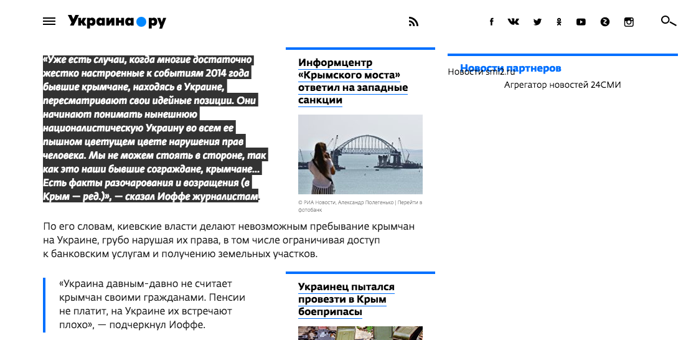
Task: Open the ammunition article thumbnail
Action: click(x=360, y=333)
